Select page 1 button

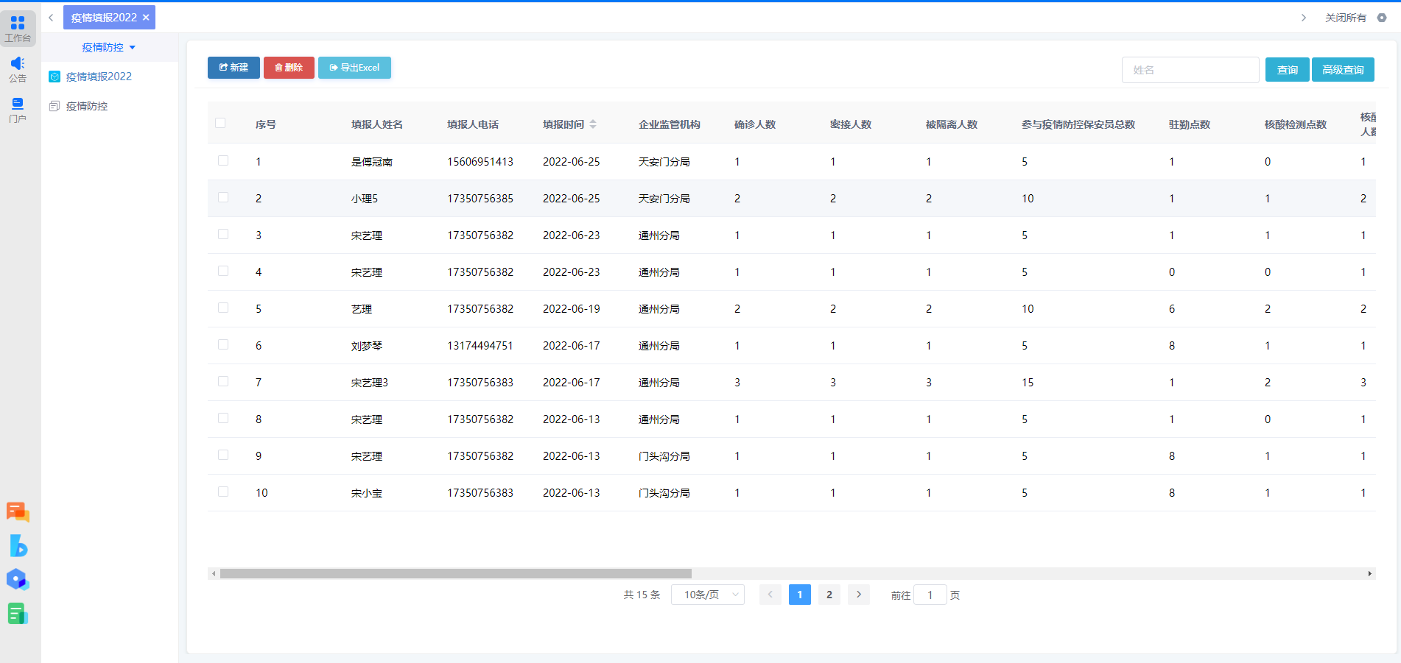[x=800, y=595]
